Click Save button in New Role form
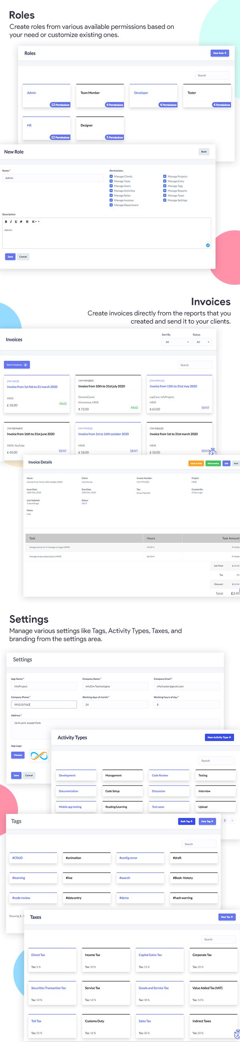The image size is (240, 1042). pyautogui.click(x=10, y=256)
